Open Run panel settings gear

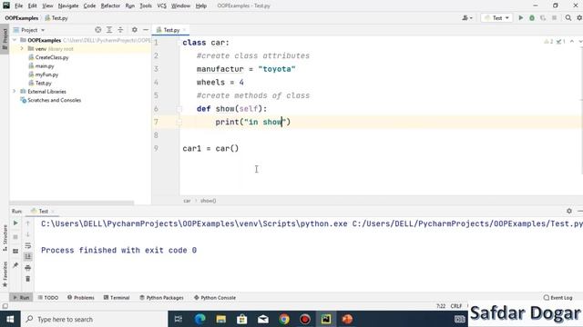(569, 211)
